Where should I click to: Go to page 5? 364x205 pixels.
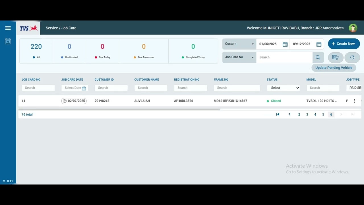point(323,114)
